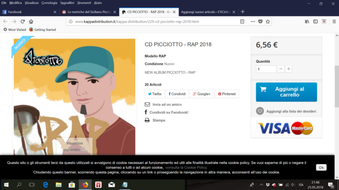339x190 pixels.
Task: Open the Firefox hamburger menu
Action: pos(334,22)
